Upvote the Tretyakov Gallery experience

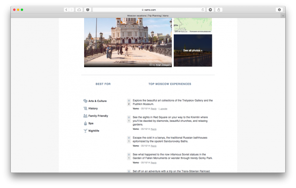[x=129, y=101]
